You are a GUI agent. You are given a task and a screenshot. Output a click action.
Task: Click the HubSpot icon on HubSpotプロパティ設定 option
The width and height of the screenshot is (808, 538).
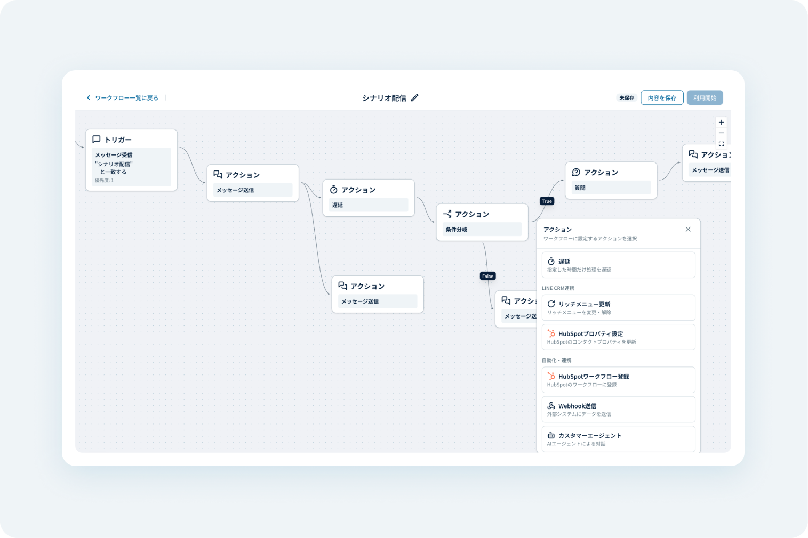(x=551, y=333)
